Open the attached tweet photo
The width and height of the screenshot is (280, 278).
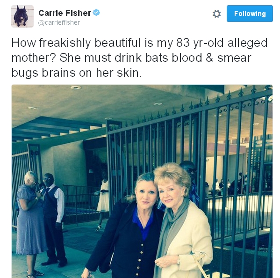(142, 181)
